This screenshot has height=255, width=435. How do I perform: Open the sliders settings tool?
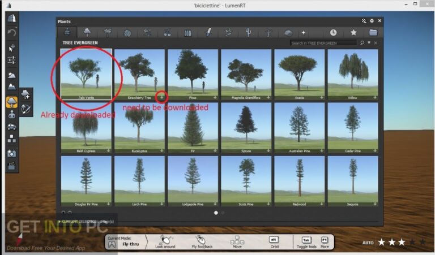(x=12, y=60)
